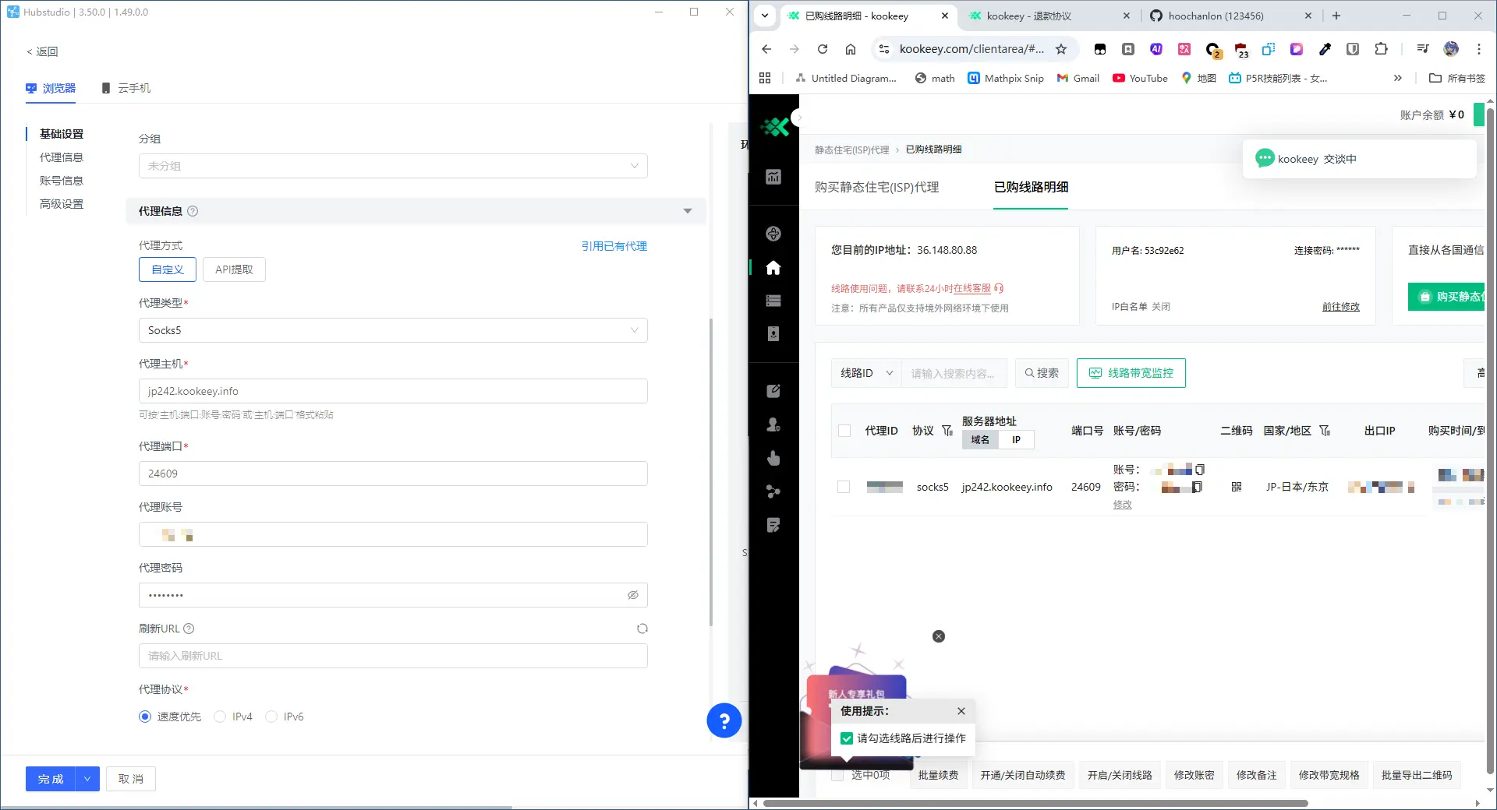
Task: Open the server list icon in kookeey sidebar
Action: (x=773, y=301)
